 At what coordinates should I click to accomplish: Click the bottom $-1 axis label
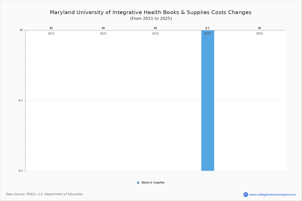20,171
